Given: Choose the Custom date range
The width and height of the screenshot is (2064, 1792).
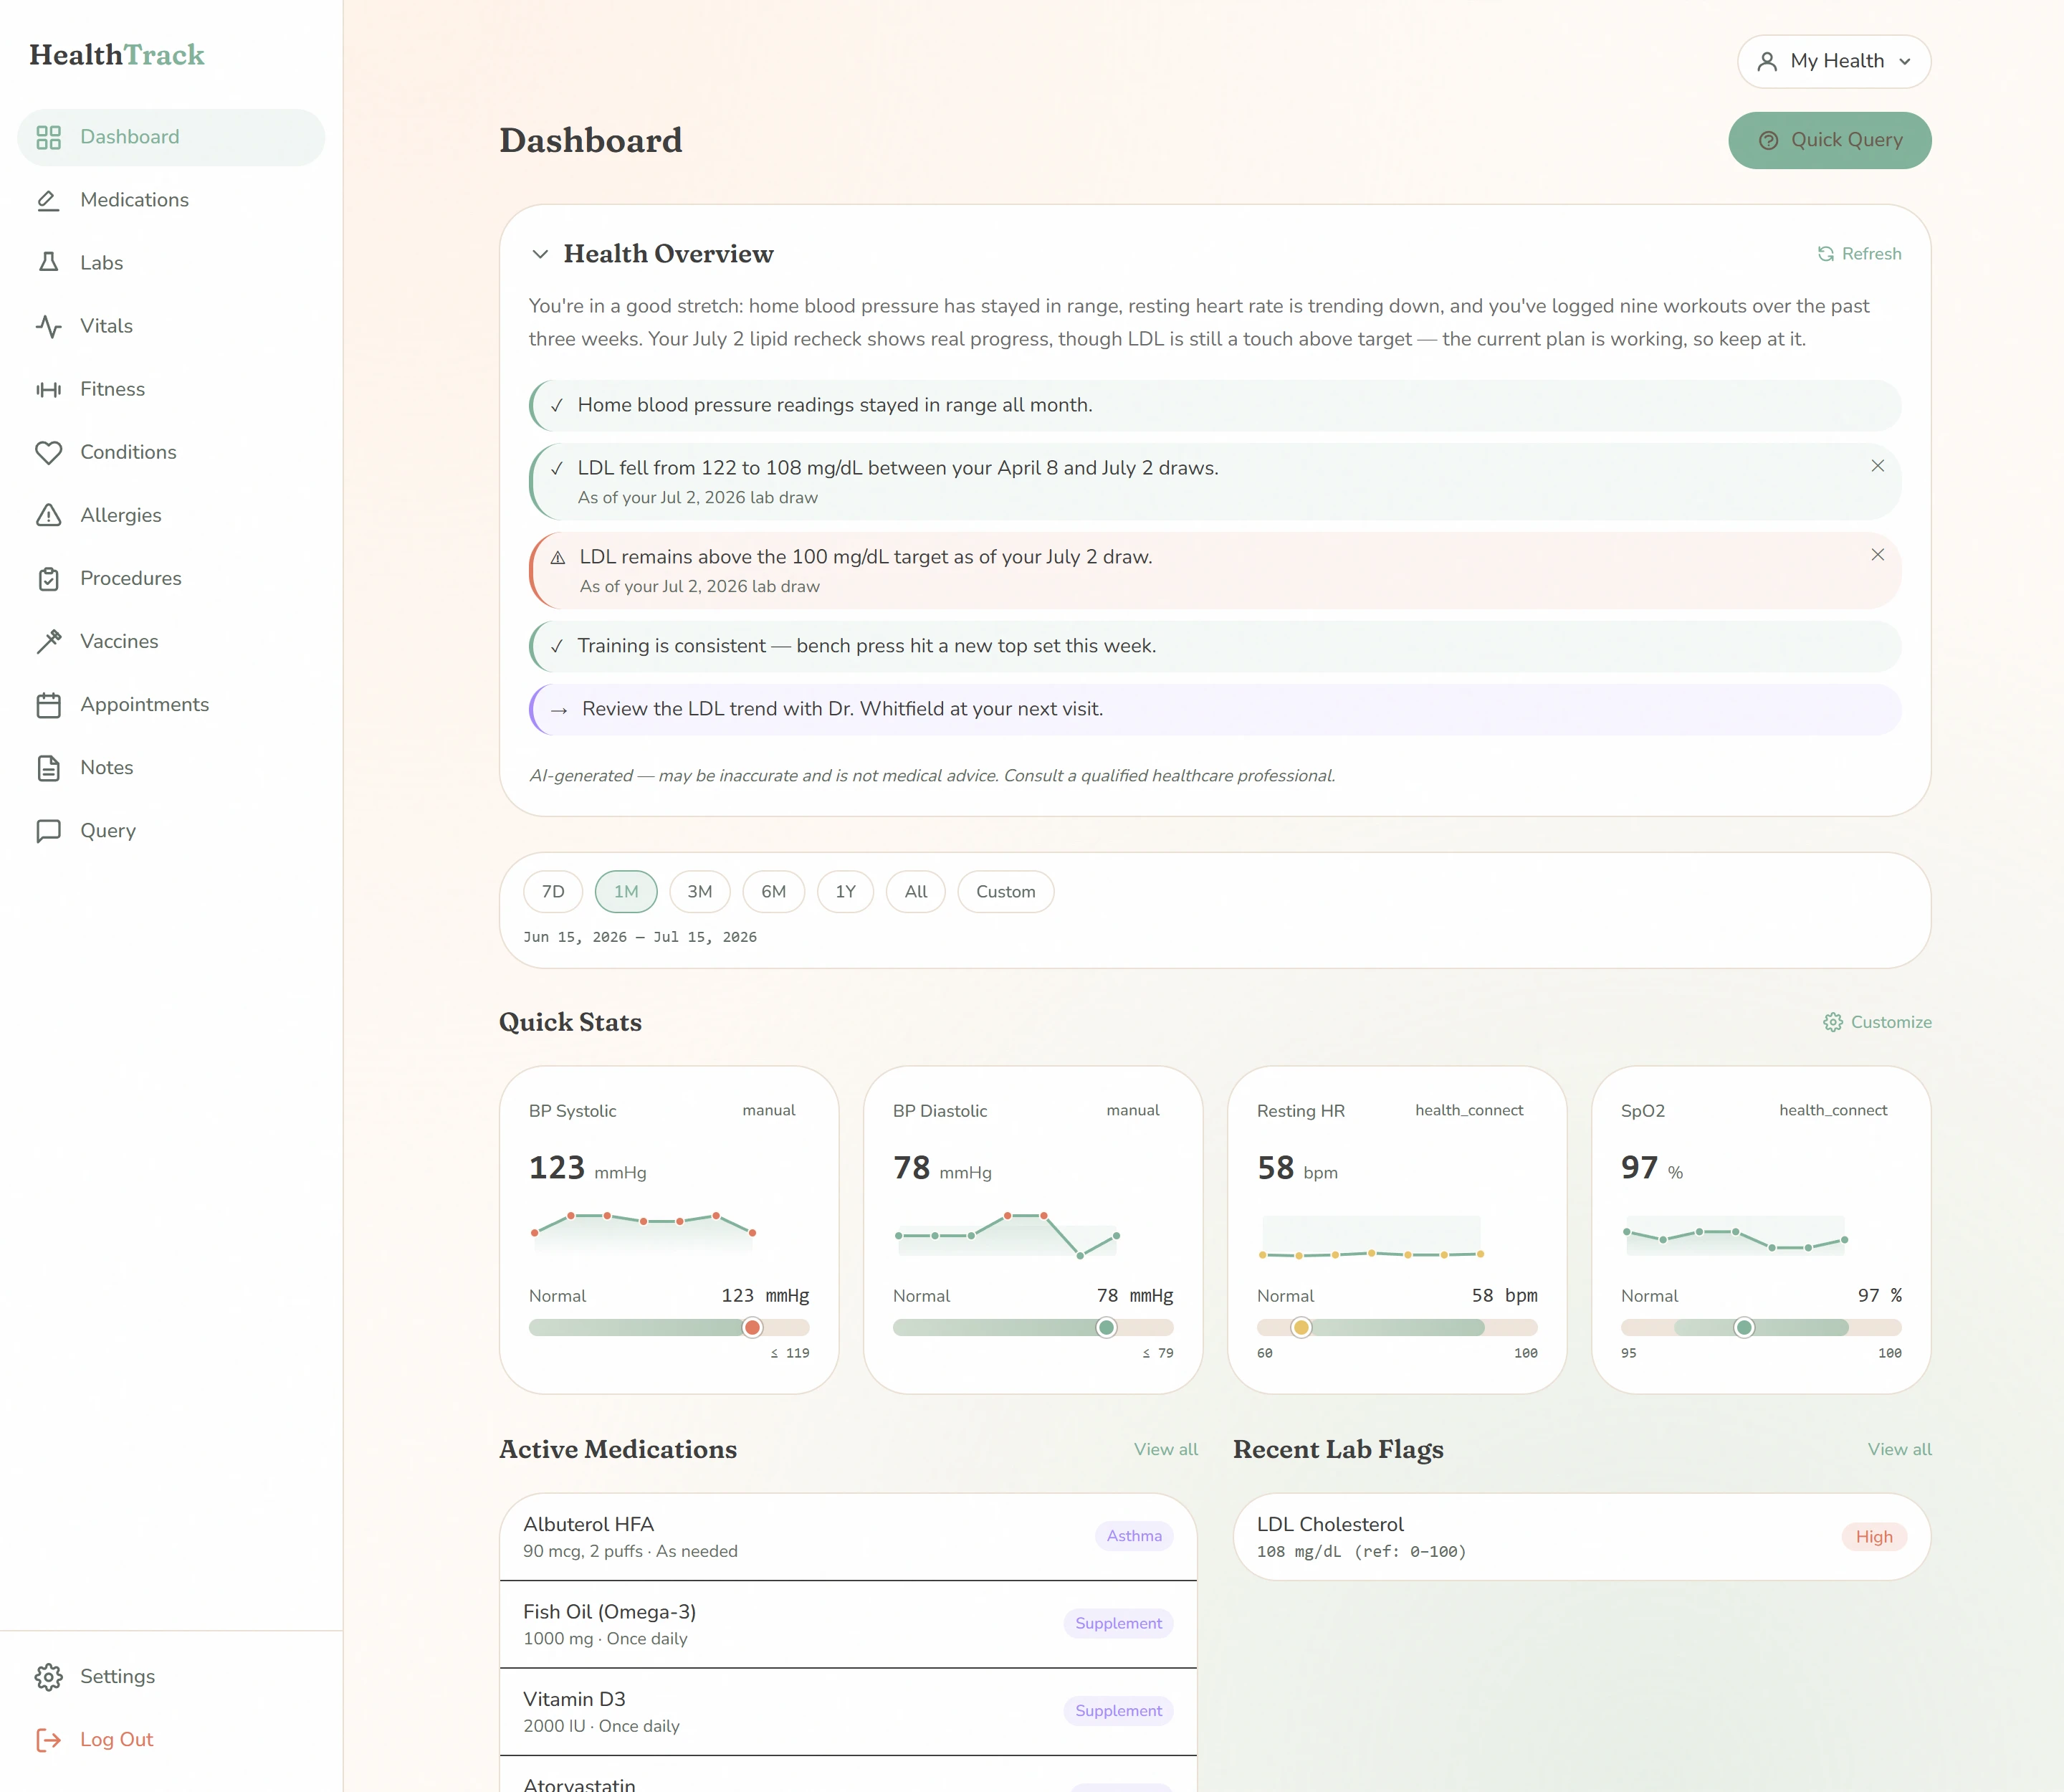Looking at the screenshot, I should [x=1005, y=892].
